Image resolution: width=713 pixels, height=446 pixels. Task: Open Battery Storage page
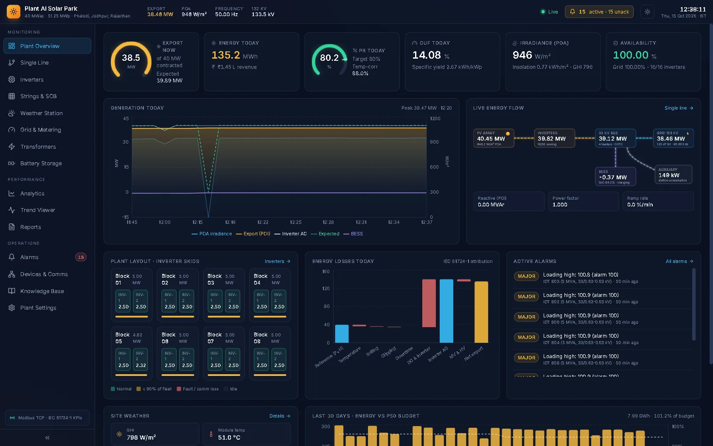pos(47,164)
